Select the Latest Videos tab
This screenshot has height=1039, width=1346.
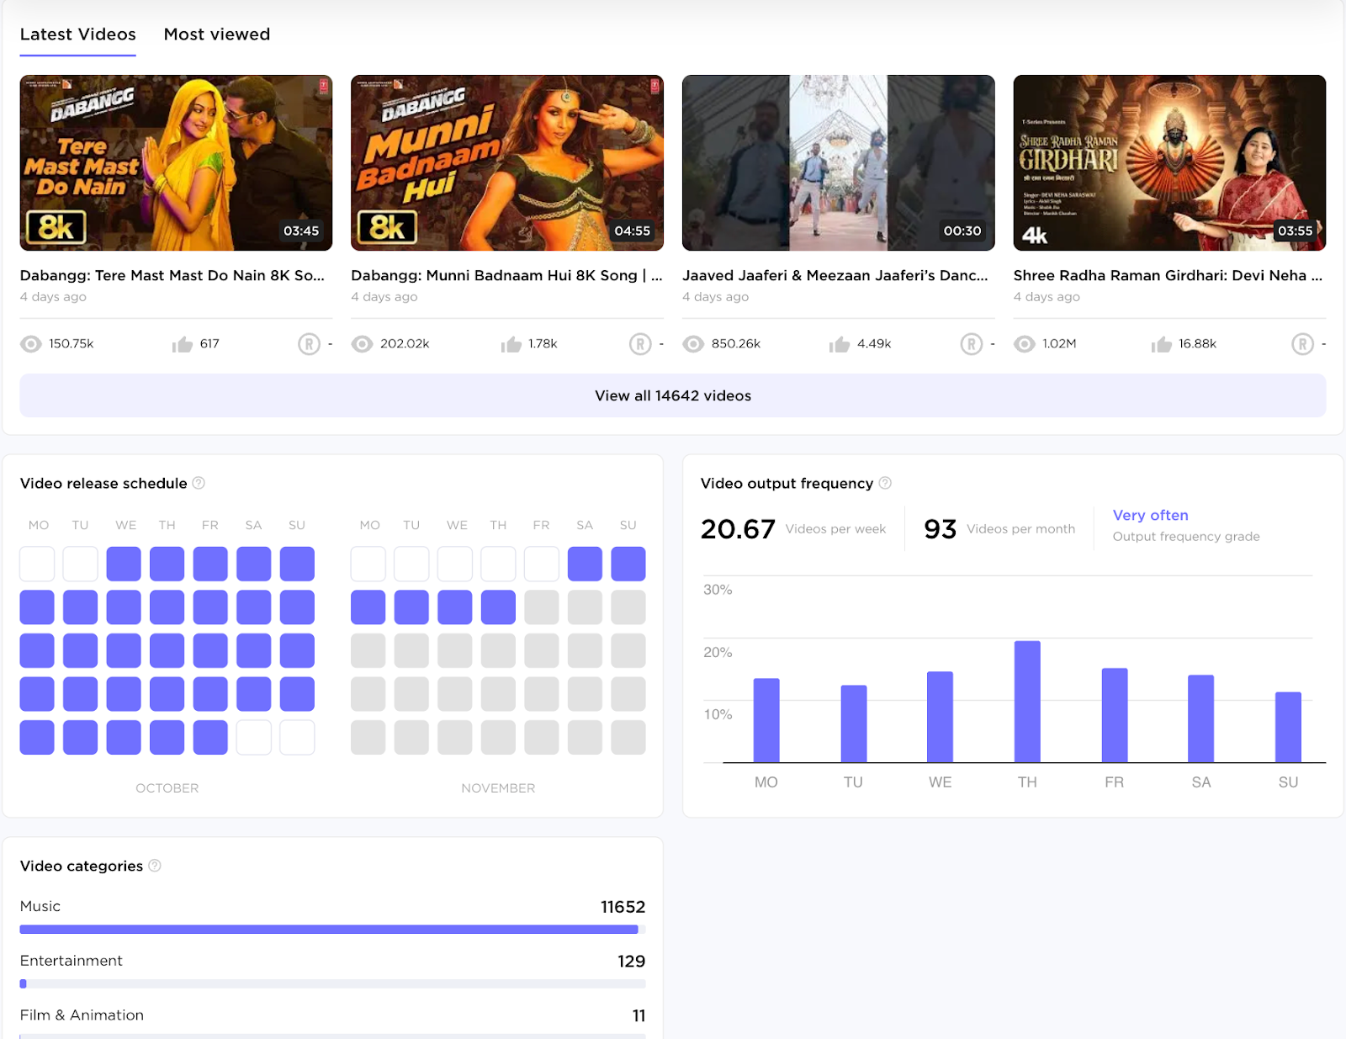click(x=77, y=34)
